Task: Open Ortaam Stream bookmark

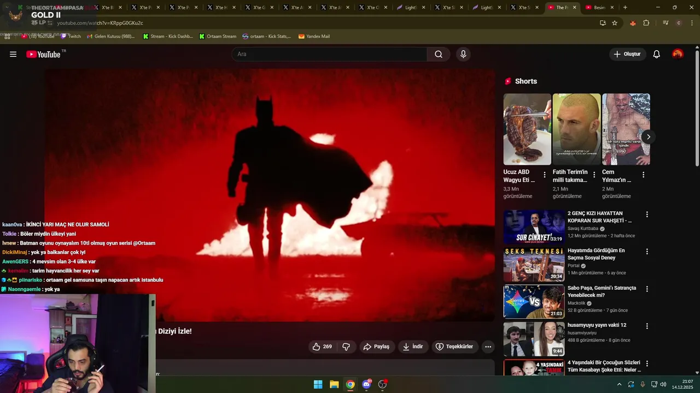Action: tap(218, 37)
